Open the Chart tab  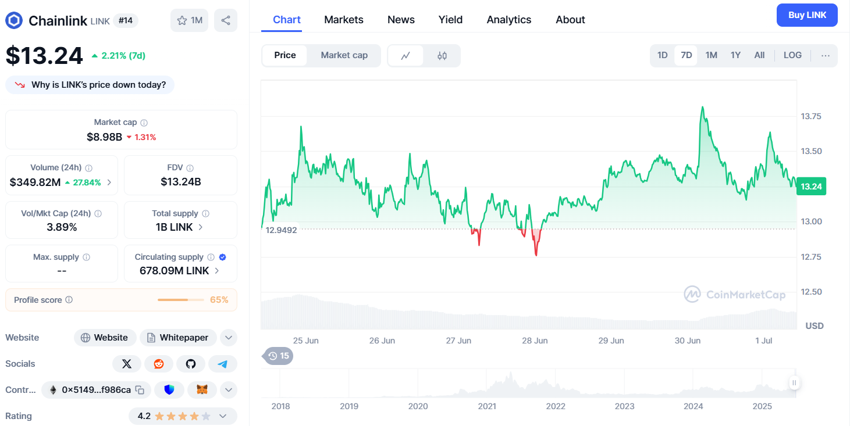(x=287, y=20)
